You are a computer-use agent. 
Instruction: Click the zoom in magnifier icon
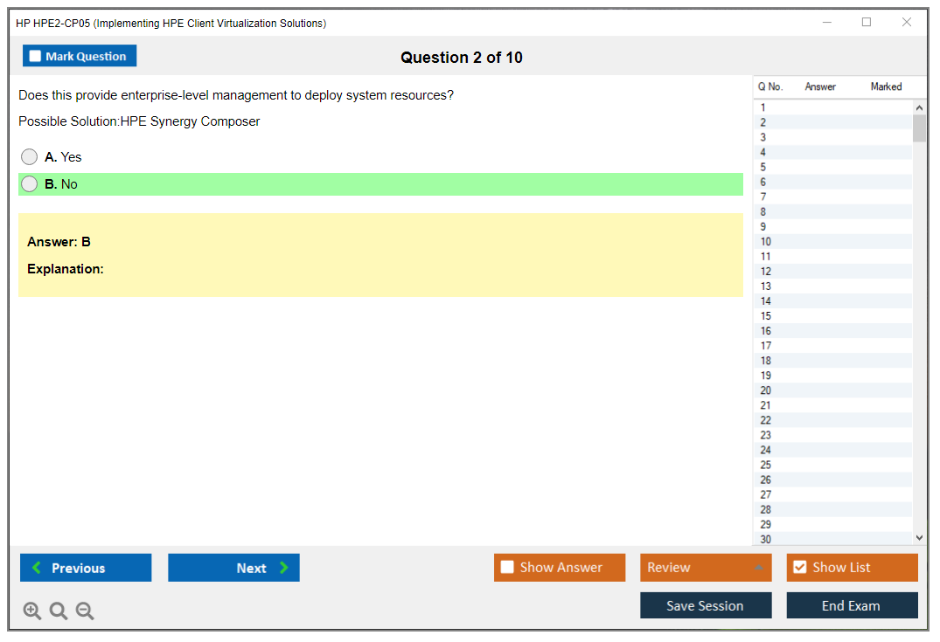(32, 611)
